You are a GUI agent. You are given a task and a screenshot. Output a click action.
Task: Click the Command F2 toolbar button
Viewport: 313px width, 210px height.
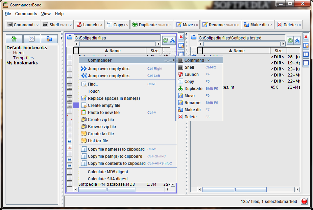click(x=23, y=25)
